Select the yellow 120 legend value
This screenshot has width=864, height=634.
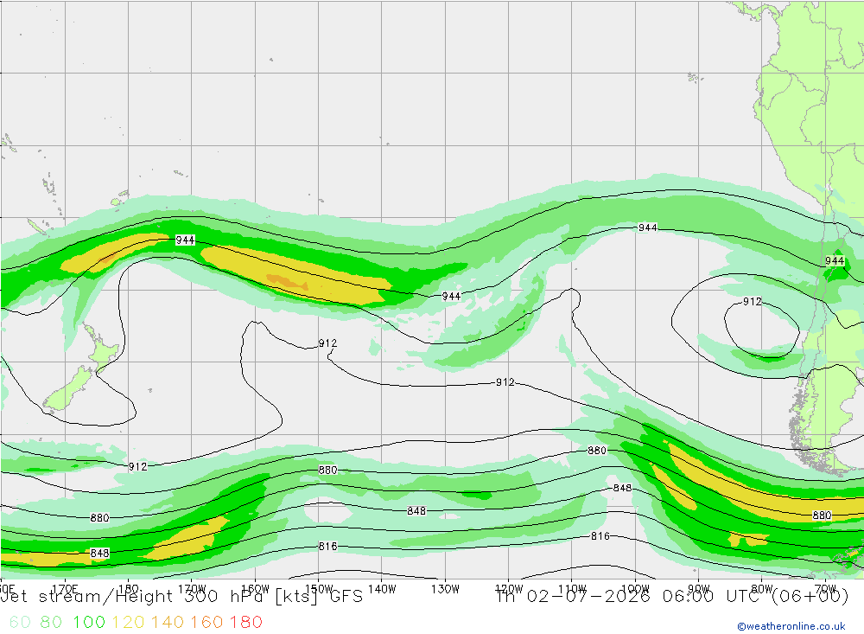coord(128,623)
